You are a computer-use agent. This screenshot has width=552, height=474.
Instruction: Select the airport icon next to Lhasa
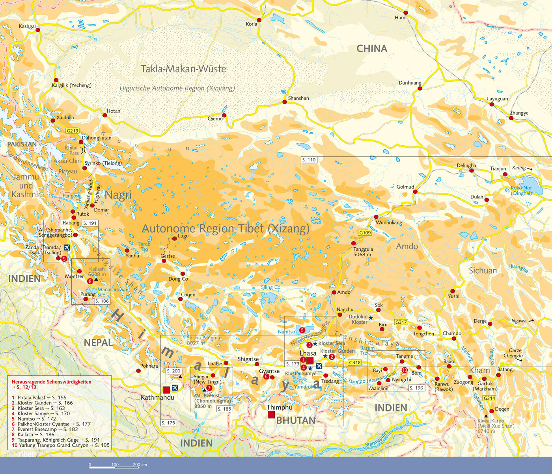tap(319, 367)
